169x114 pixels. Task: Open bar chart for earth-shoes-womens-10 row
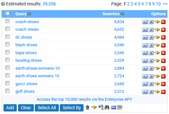pyautogui.click(x=145, y=69)
